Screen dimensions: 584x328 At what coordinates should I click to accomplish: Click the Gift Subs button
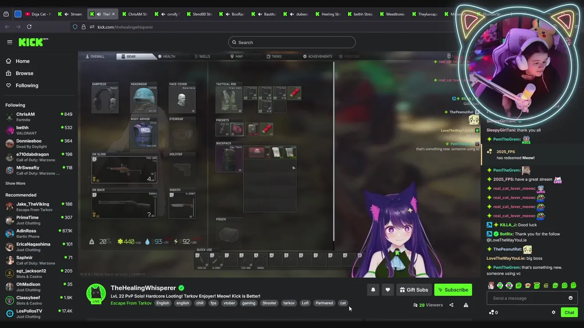[414, 290]
